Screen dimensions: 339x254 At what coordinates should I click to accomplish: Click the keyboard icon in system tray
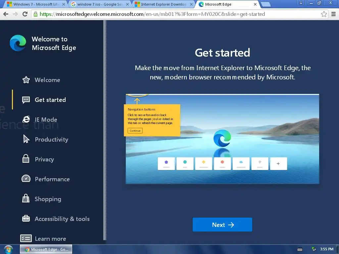300,249
